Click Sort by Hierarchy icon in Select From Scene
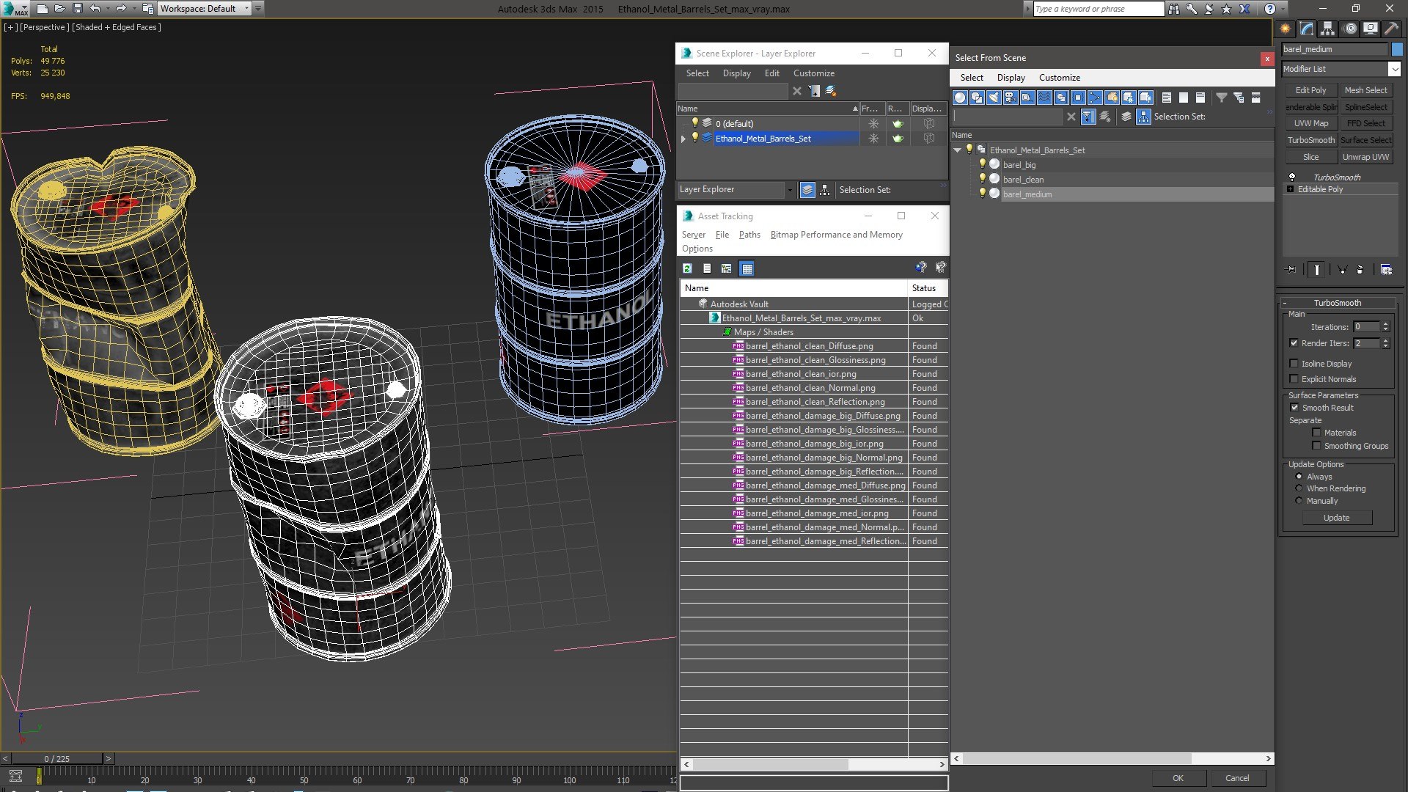This screenshot has width=1408, height=792. pyautogui.click(x=1144, y=117)
